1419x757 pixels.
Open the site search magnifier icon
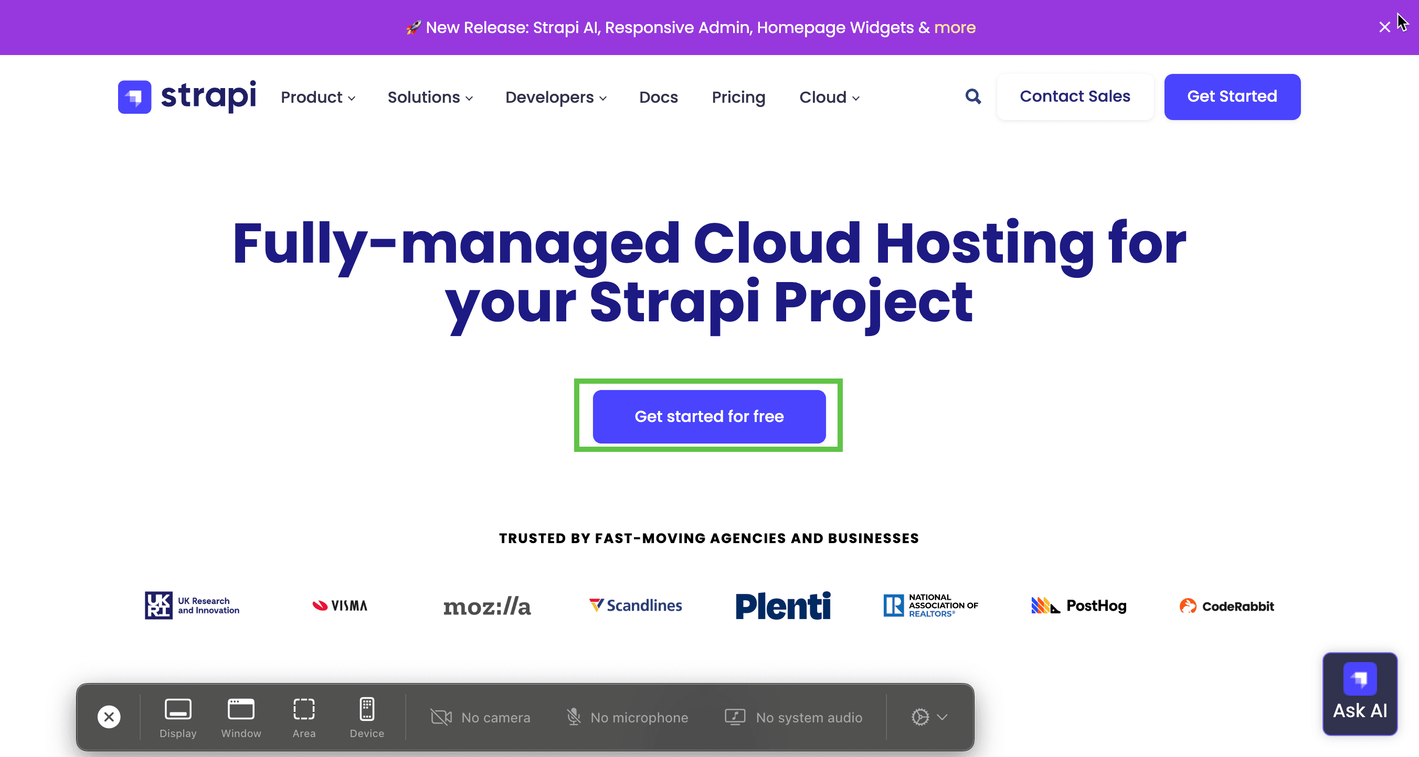pos(973,97)
